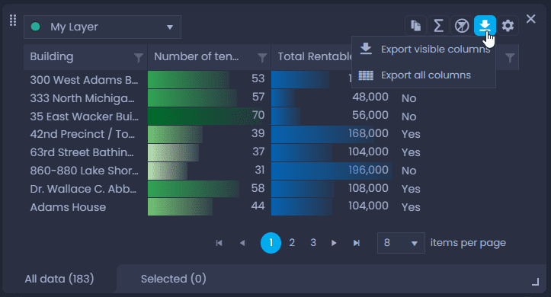This screenshot has height=297, width=551.
Task: Click the 108,000 rentable area value
Action: 368,188
